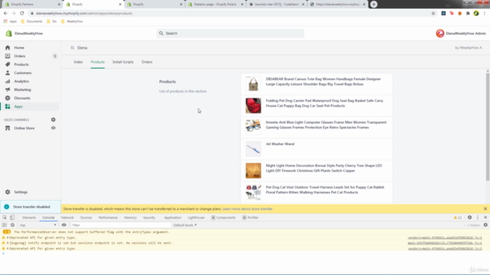Open the top JavaScript context dropdown
Image resolution: width=490 pixels, height=275 pixels.
point(38,225)
